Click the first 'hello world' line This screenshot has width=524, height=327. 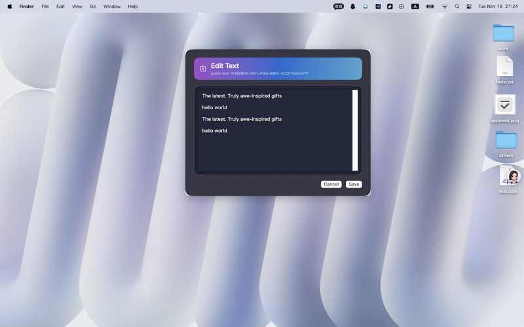point(214,107)
